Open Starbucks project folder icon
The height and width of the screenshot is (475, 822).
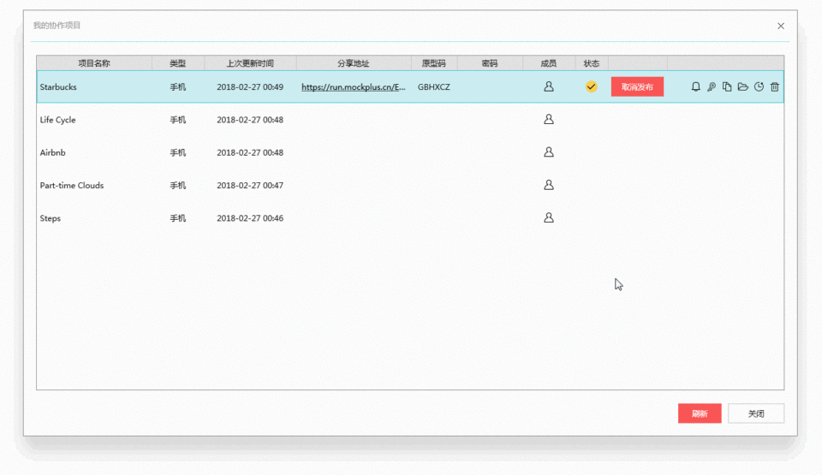[743, 86]
